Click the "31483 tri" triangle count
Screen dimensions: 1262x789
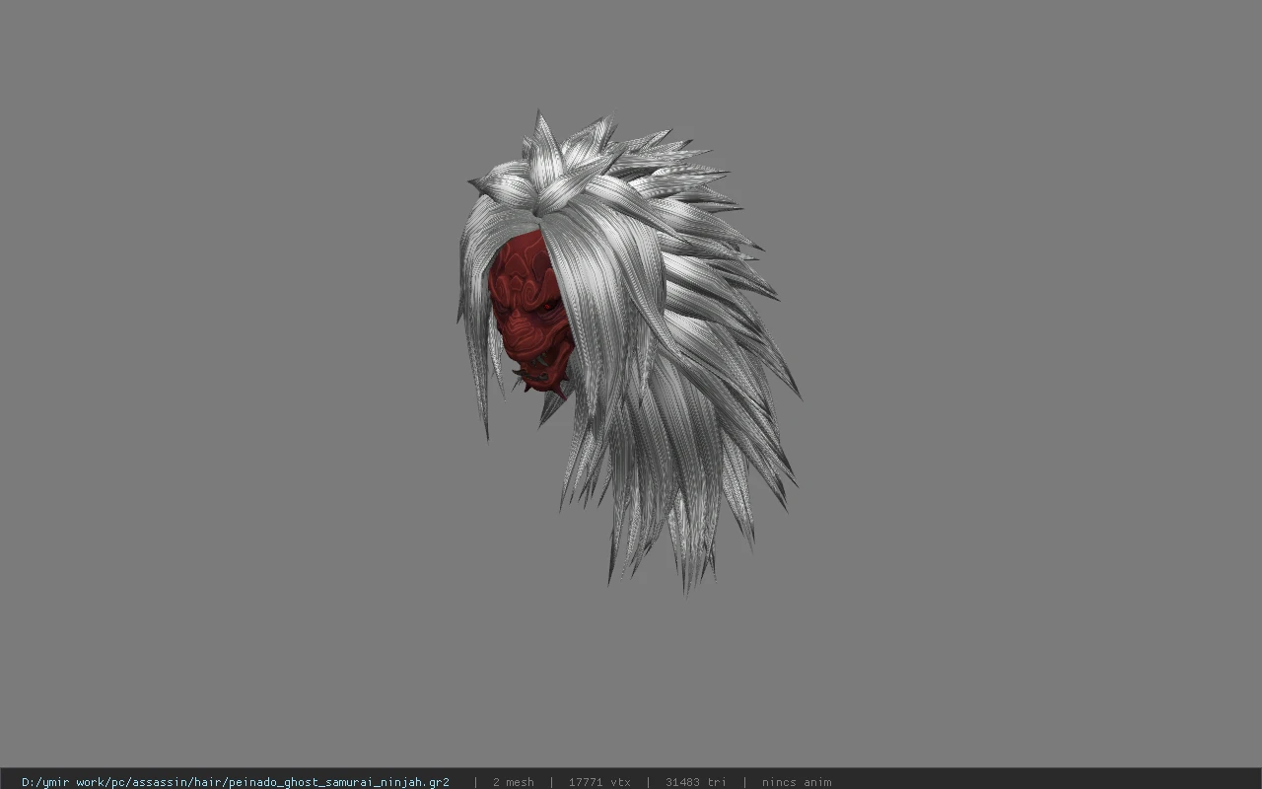(x=695, y=782)
